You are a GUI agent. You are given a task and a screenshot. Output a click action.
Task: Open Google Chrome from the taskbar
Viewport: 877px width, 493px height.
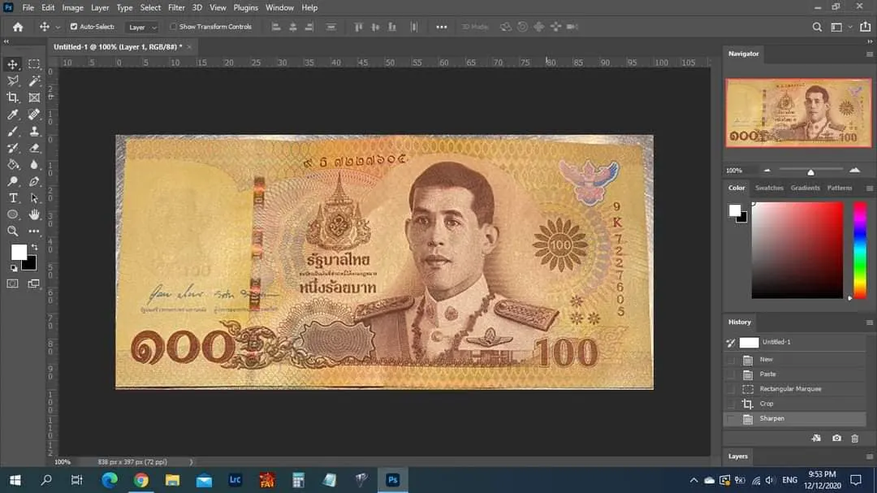[x=140, y=480]
